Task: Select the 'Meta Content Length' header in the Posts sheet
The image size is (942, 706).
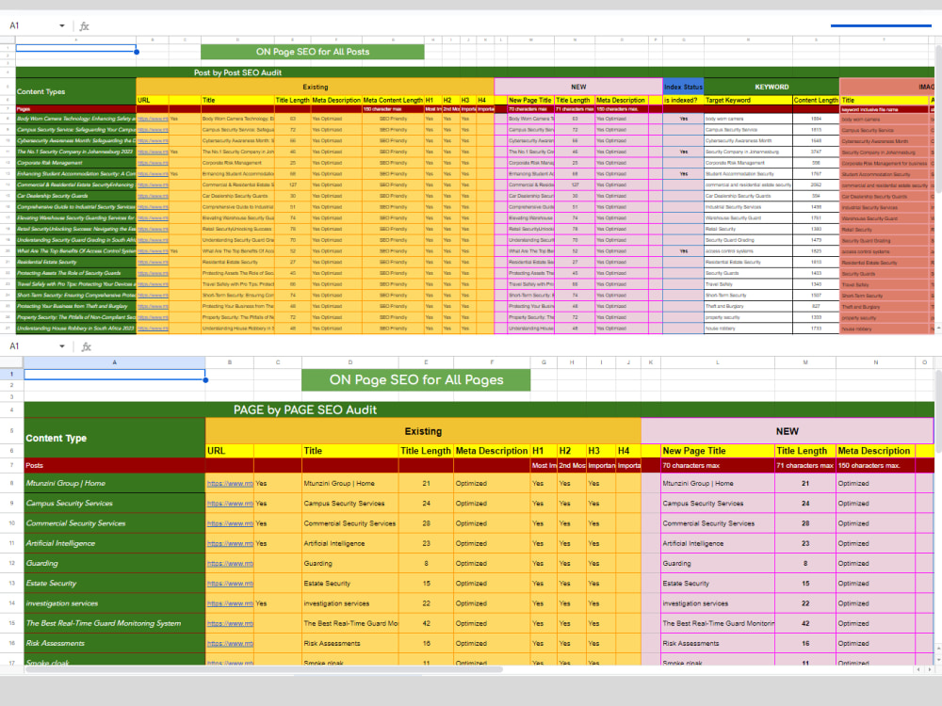Action: point(393,101)
